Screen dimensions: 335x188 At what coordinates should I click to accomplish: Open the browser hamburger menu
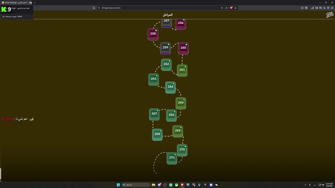click(332, 8)
